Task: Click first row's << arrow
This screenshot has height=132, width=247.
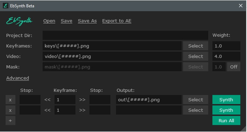Action: pos(48,100)
